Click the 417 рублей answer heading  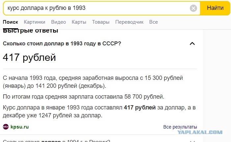[x=29, y=58]
